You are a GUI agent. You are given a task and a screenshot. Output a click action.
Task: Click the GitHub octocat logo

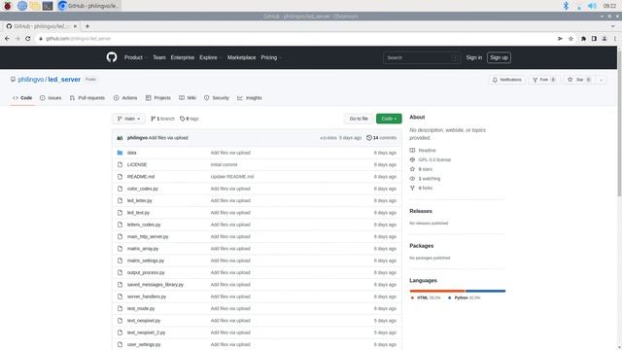pyautogui.click(x=112, y=57)
